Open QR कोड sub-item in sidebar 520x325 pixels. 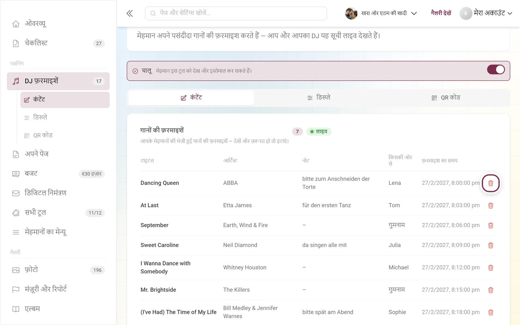click(x=65, y=135)
